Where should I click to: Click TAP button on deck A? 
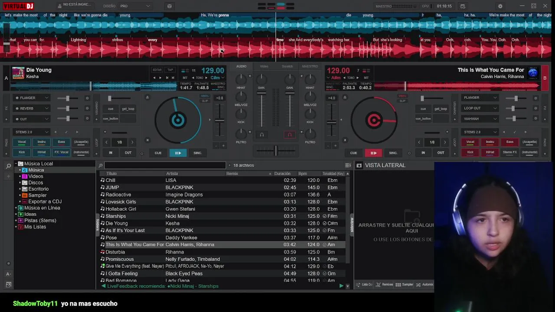170,70
